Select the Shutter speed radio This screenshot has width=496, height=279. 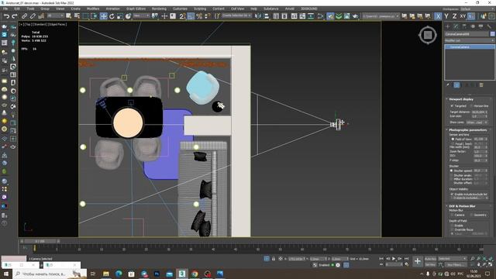pos(452,170)
